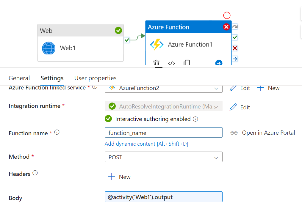
Task: Click the Azure Function1 activity name
Action: (x=190, y=45)
